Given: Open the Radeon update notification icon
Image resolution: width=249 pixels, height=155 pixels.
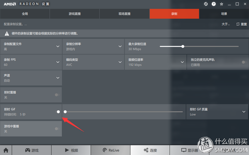Looking at the screenshot, I should [206, 4].
